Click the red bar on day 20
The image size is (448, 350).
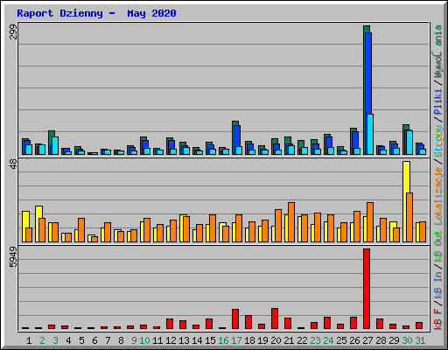point(275,318)
